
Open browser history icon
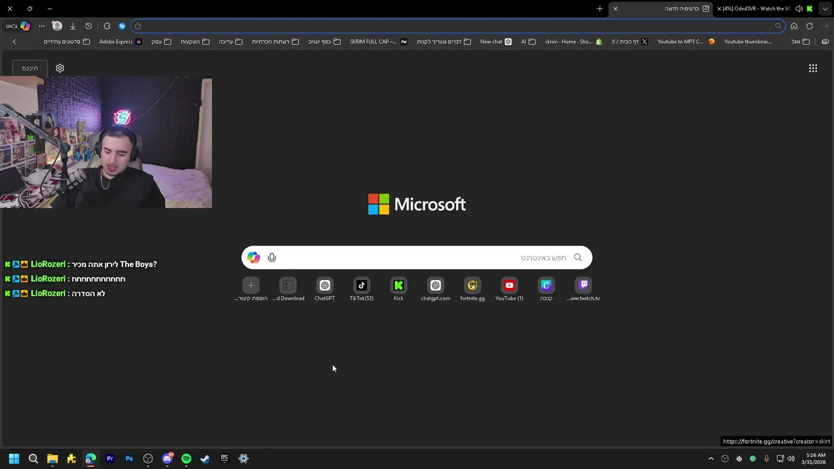click(89, 26)
